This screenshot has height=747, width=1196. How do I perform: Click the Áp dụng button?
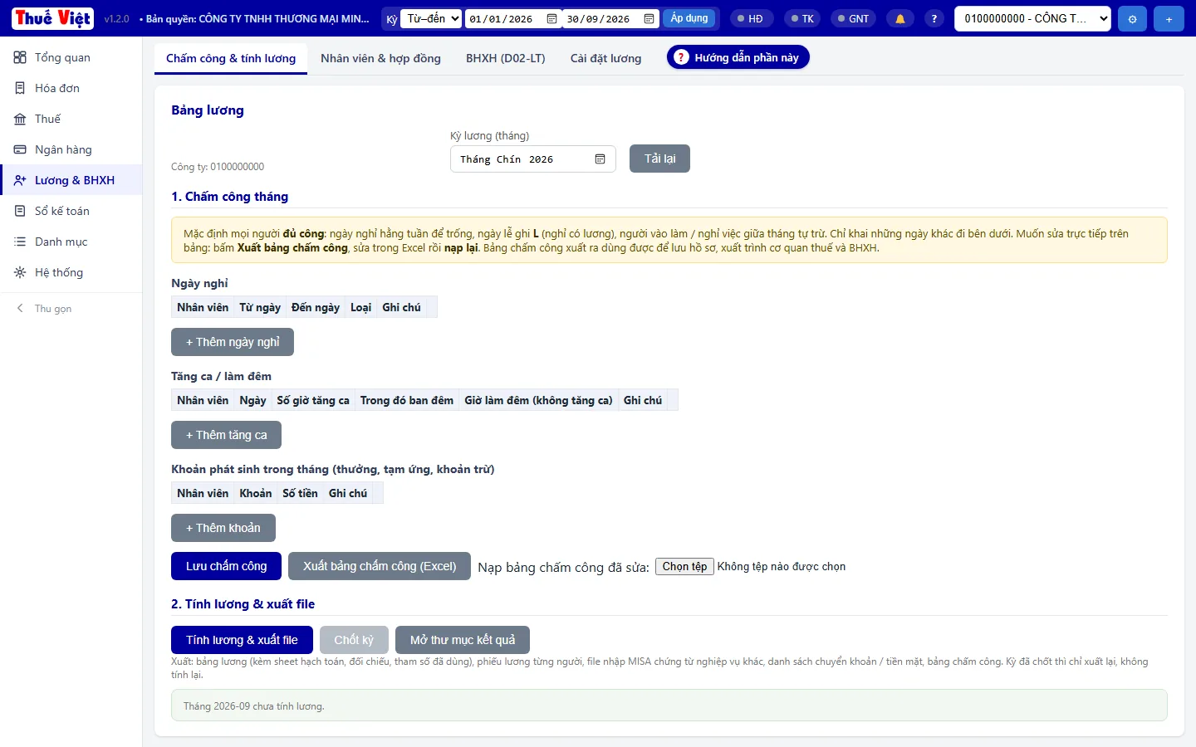pyautogui.click(x=689, y=18)
